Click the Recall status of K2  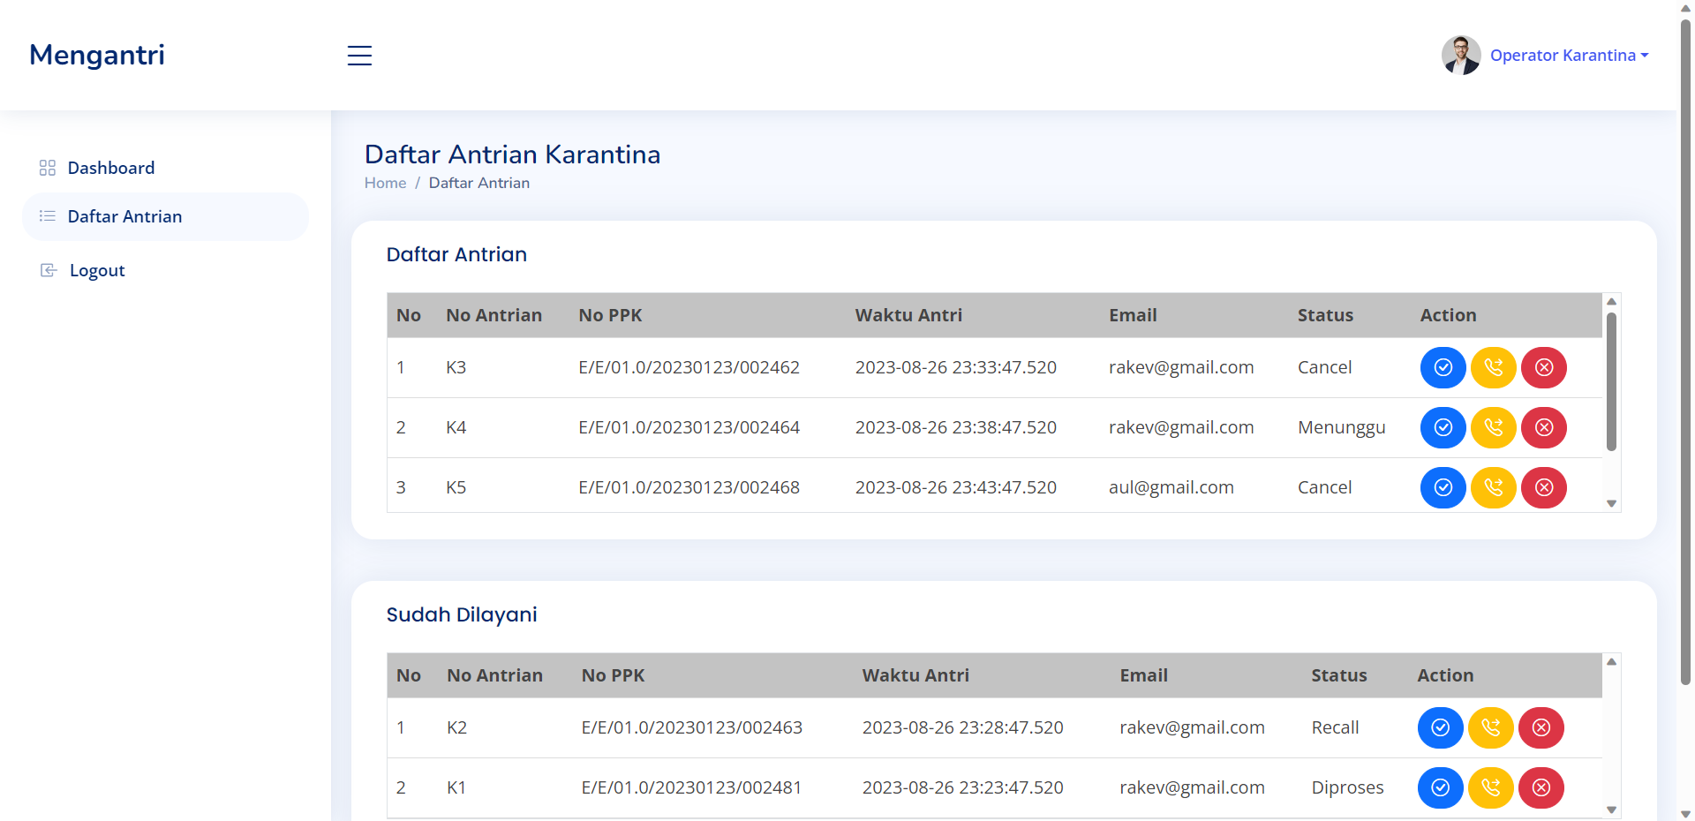1336,727
